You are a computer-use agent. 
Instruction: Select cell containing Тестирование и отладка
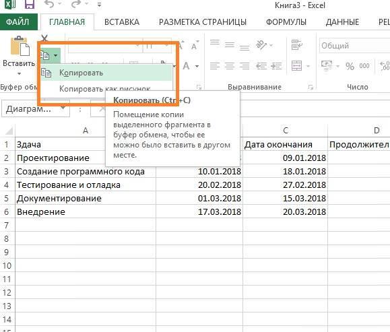click(x=86, y=185)
